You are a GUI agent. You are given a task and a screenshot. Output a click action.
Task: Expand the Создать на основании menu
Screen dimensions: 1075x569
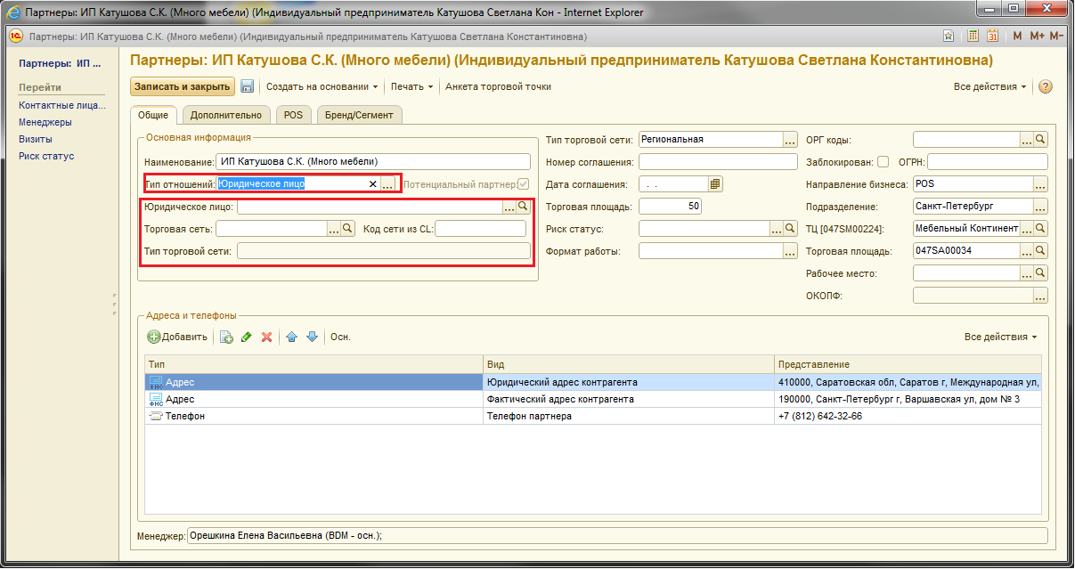(322, 86)
